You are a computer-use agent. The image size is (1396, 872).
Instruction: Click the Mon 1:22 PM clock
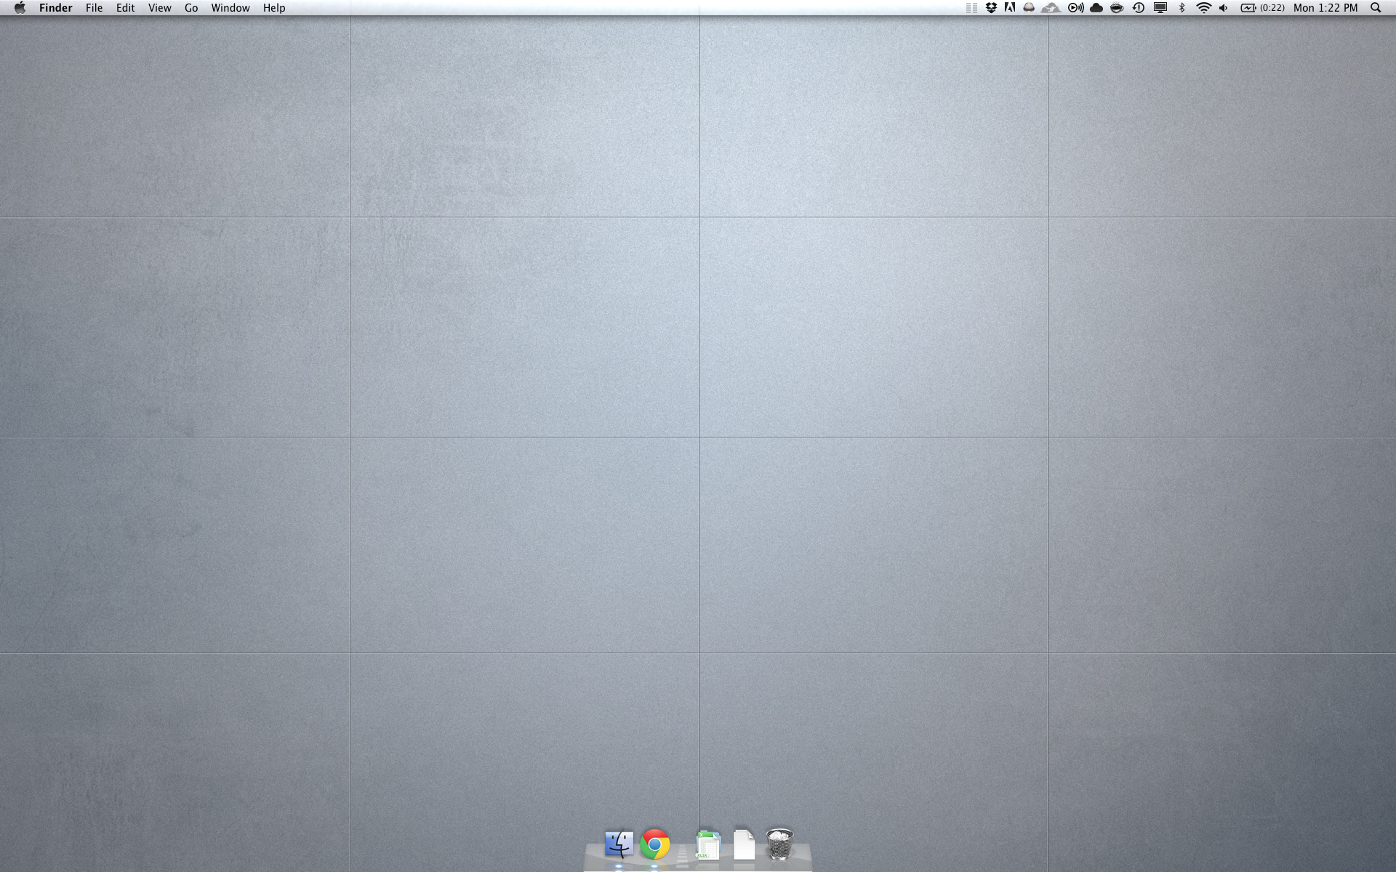point(1325,8)
